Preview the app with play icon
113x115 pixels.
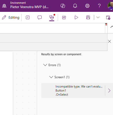click(76, 17)
